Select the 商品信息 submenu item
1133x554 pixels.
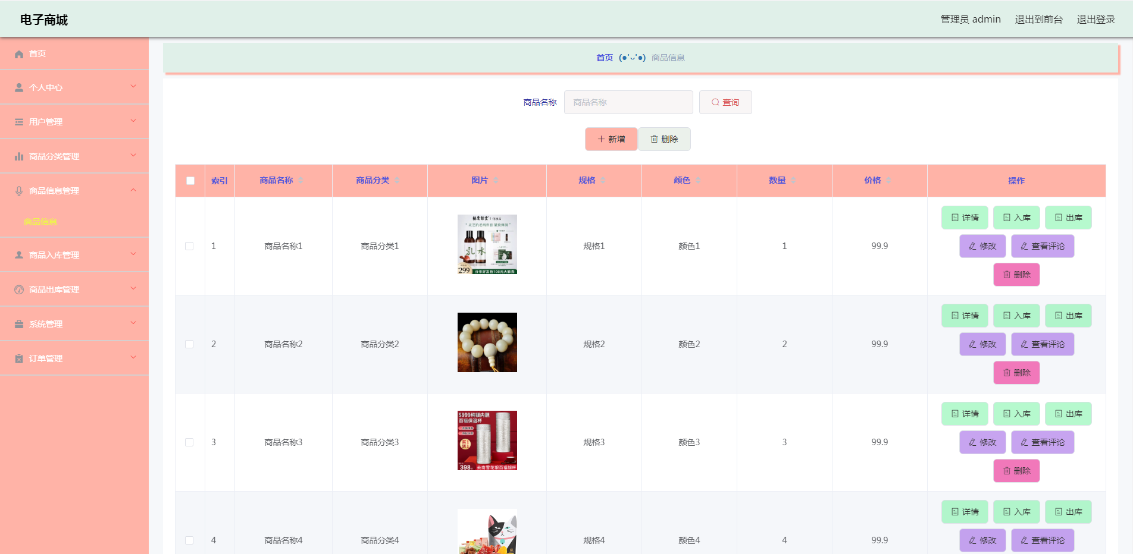pos(40,222)
